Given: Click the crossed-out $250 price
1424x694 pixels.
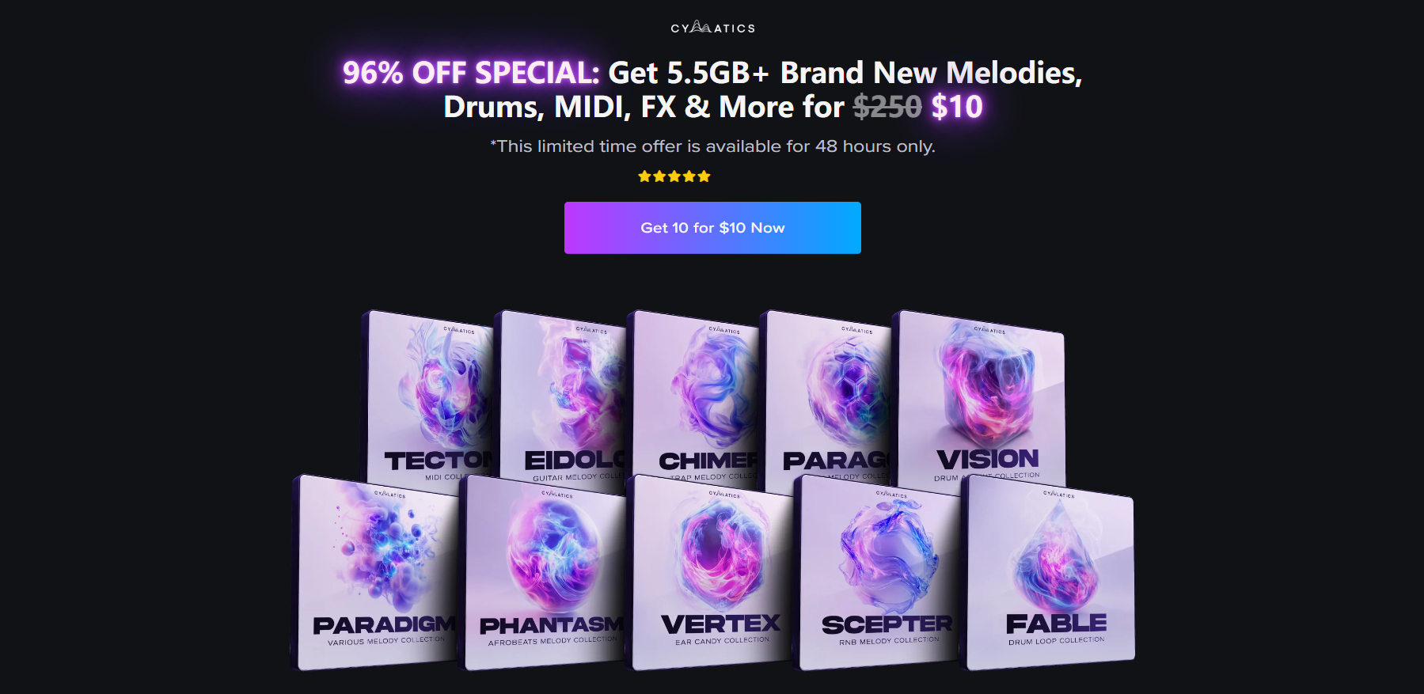Looking at the screenshot, I should (887, 107).
